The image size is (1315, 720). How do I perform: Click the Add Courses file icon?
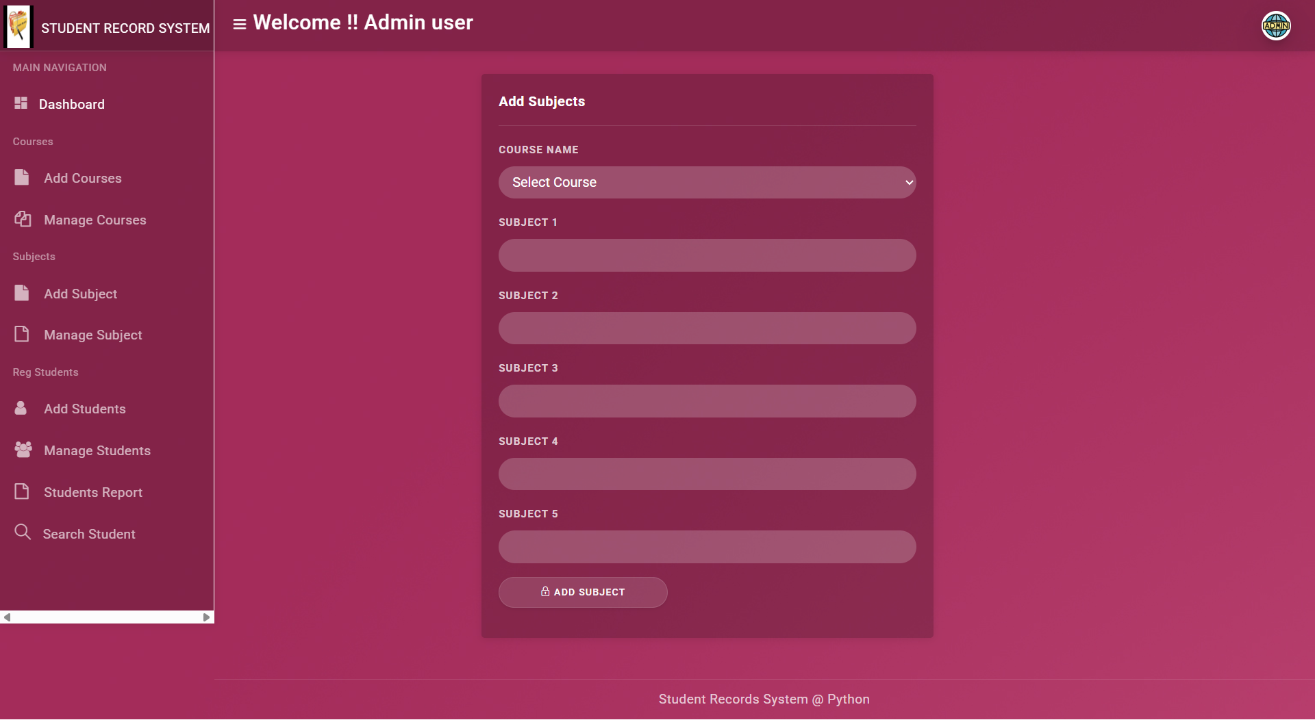point(22,177)
